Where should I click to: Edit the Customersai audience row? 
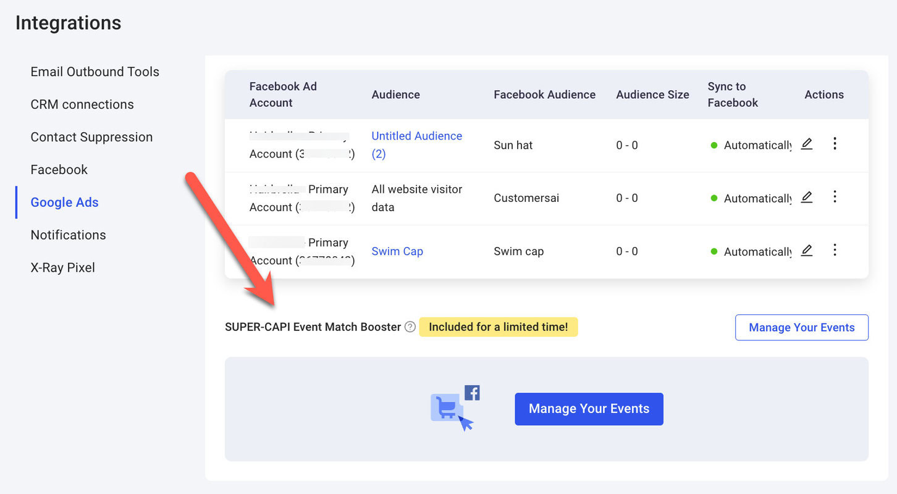point(806,197)
